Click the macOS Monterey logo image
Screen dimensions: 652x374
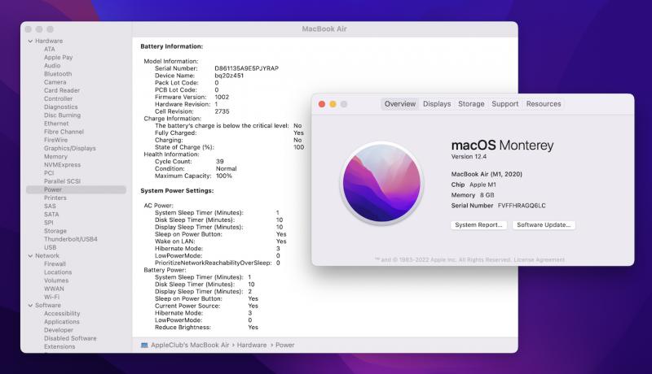(x=381, y=183)
